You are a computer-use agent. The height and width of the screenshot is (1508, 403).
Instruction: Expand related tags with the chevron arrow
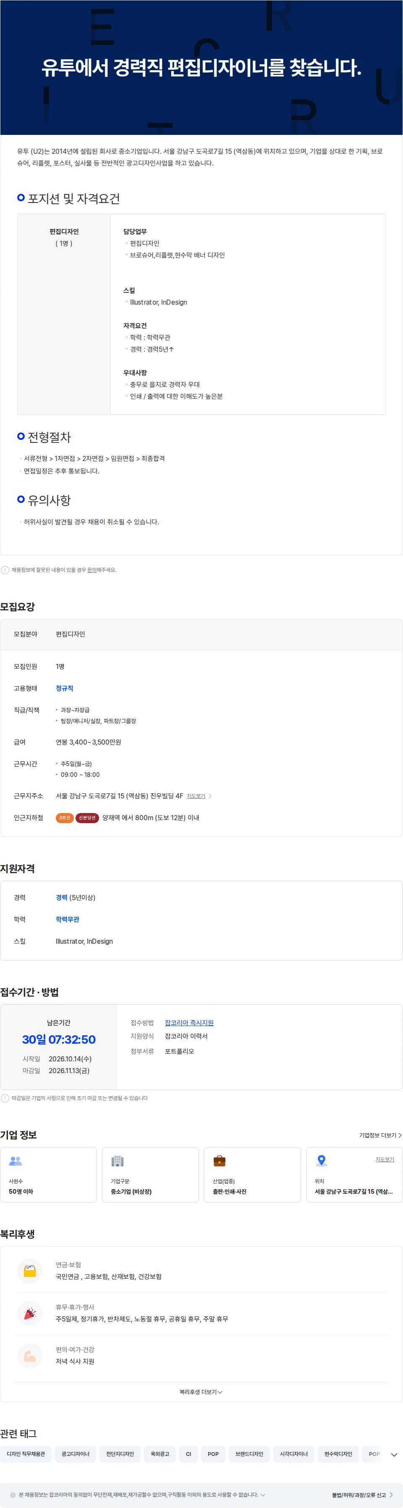(394, 1454)
